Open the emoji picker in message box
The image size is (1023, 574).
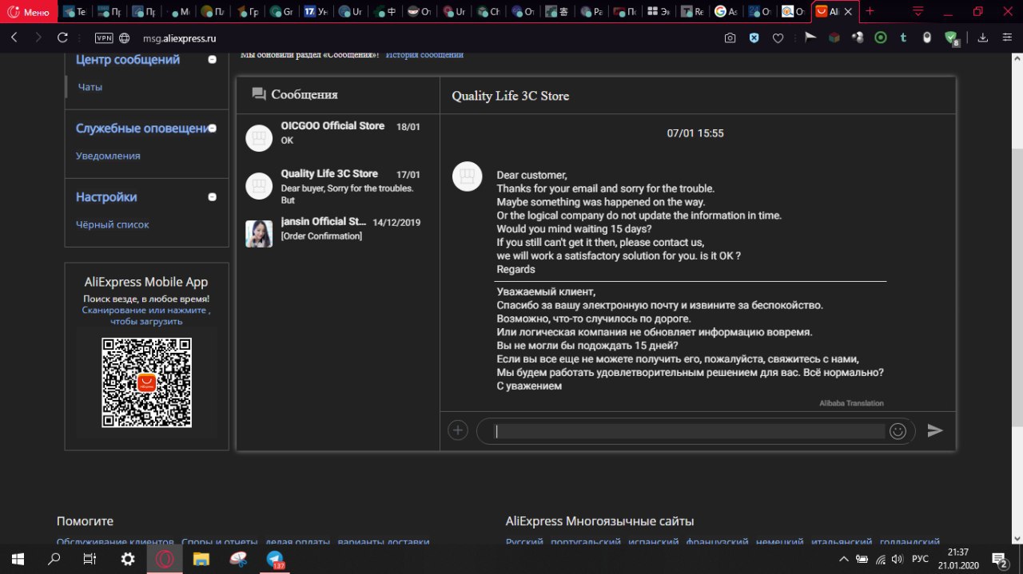[898, 431]
